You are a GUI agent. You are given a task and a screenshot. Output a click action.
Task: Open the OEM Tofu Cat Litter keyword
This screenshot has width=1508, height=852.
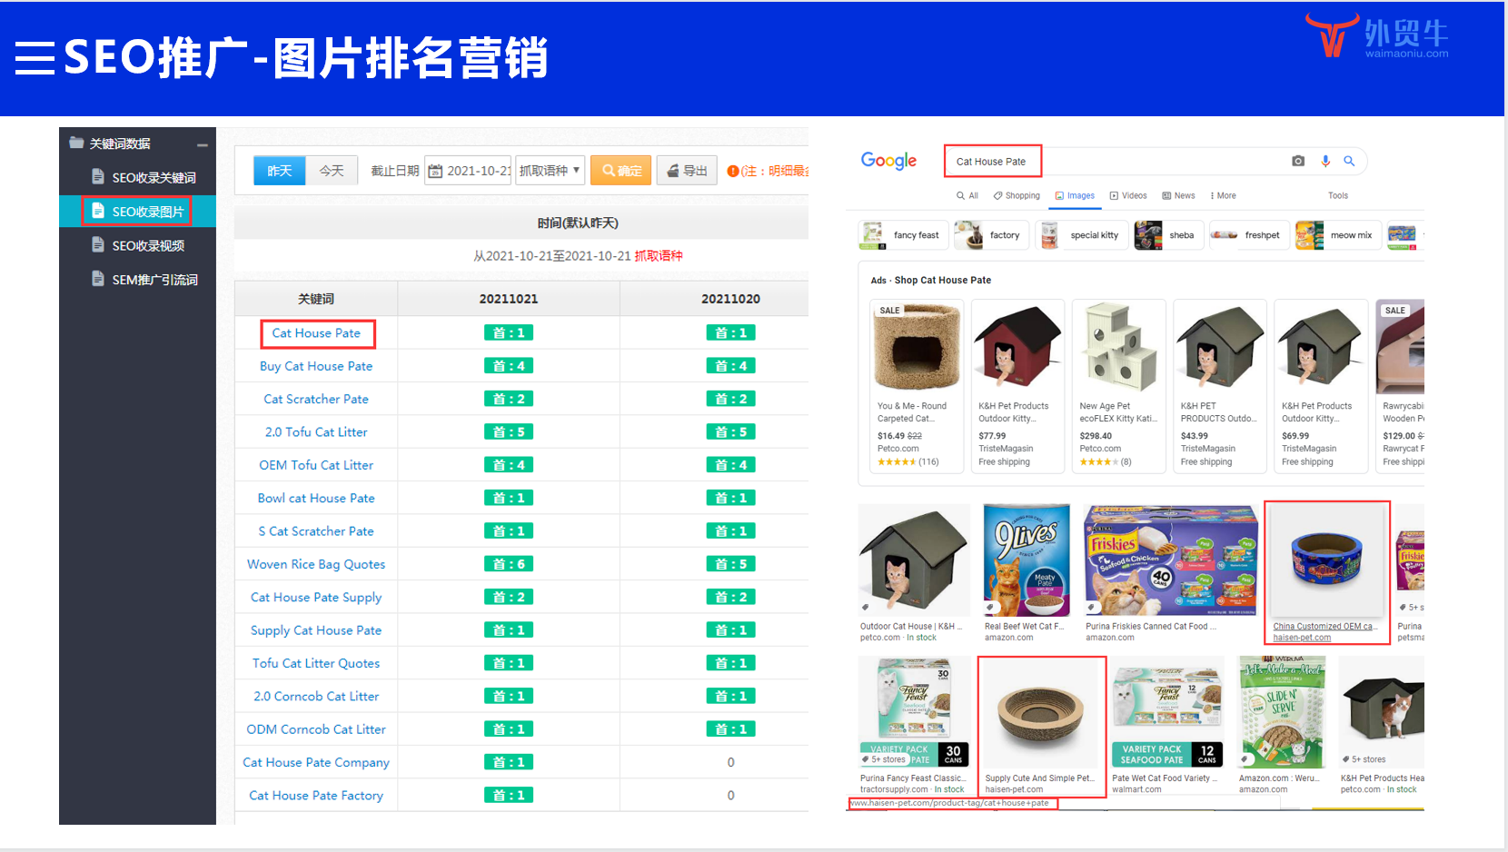click(x=316, y=465)
